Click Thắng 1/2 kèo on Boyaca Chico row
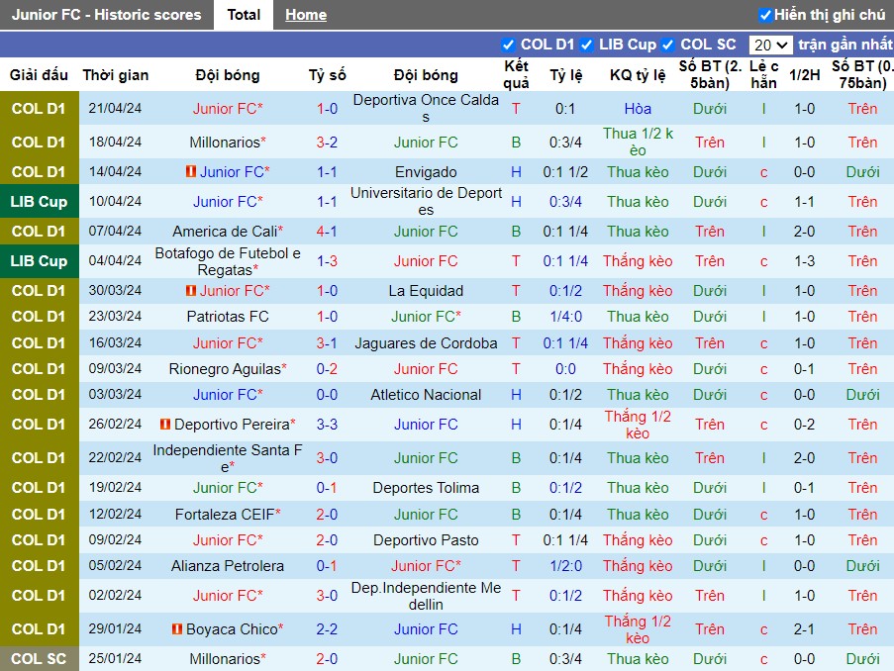 tap(638, 629)
